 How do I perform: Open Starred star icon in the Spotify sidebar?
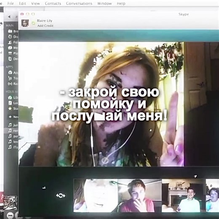tap(10, 108)
